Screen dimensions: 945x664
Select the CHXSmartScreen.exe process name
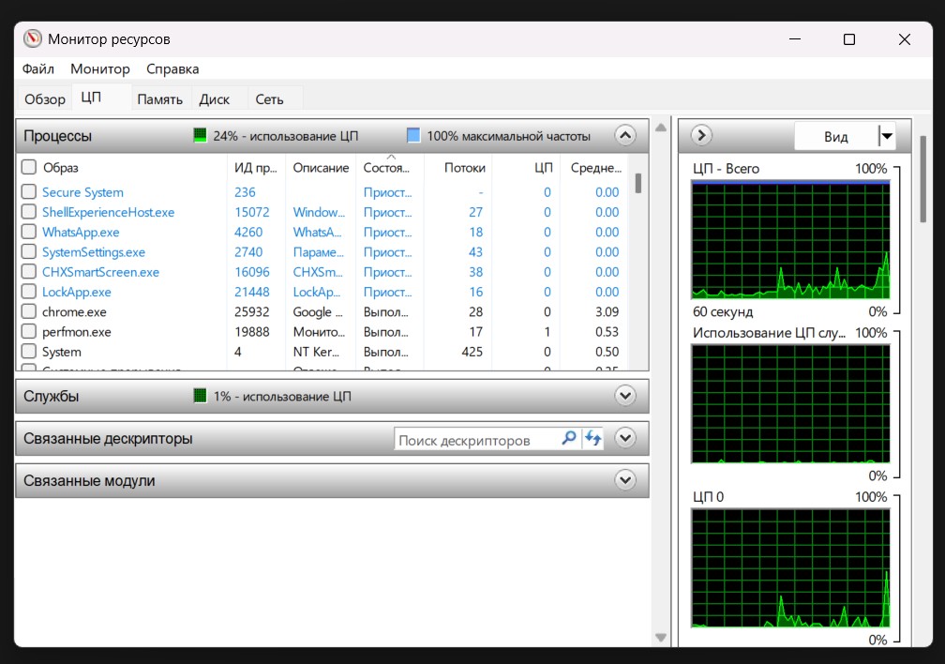point(100,272)
